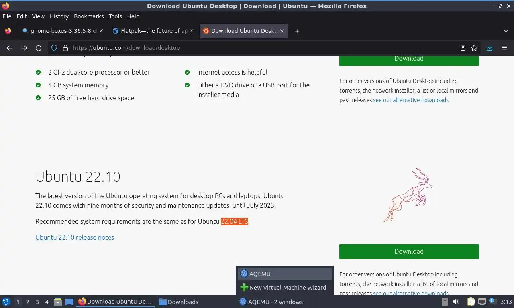This screenshot has height=308, width=514.
Task: Follow the highlighted 22.04 LTS link
Action: [235, 221]
